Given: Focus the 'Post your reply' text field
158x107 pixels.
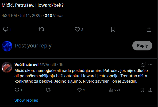Looking at the screenshot, I should 72,46.
